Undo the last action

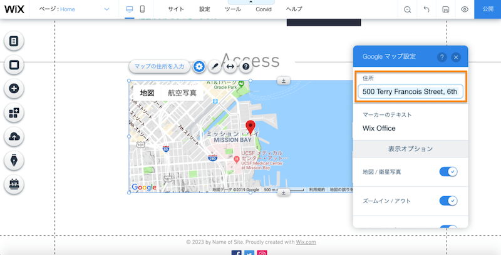[x=426, y=9]
